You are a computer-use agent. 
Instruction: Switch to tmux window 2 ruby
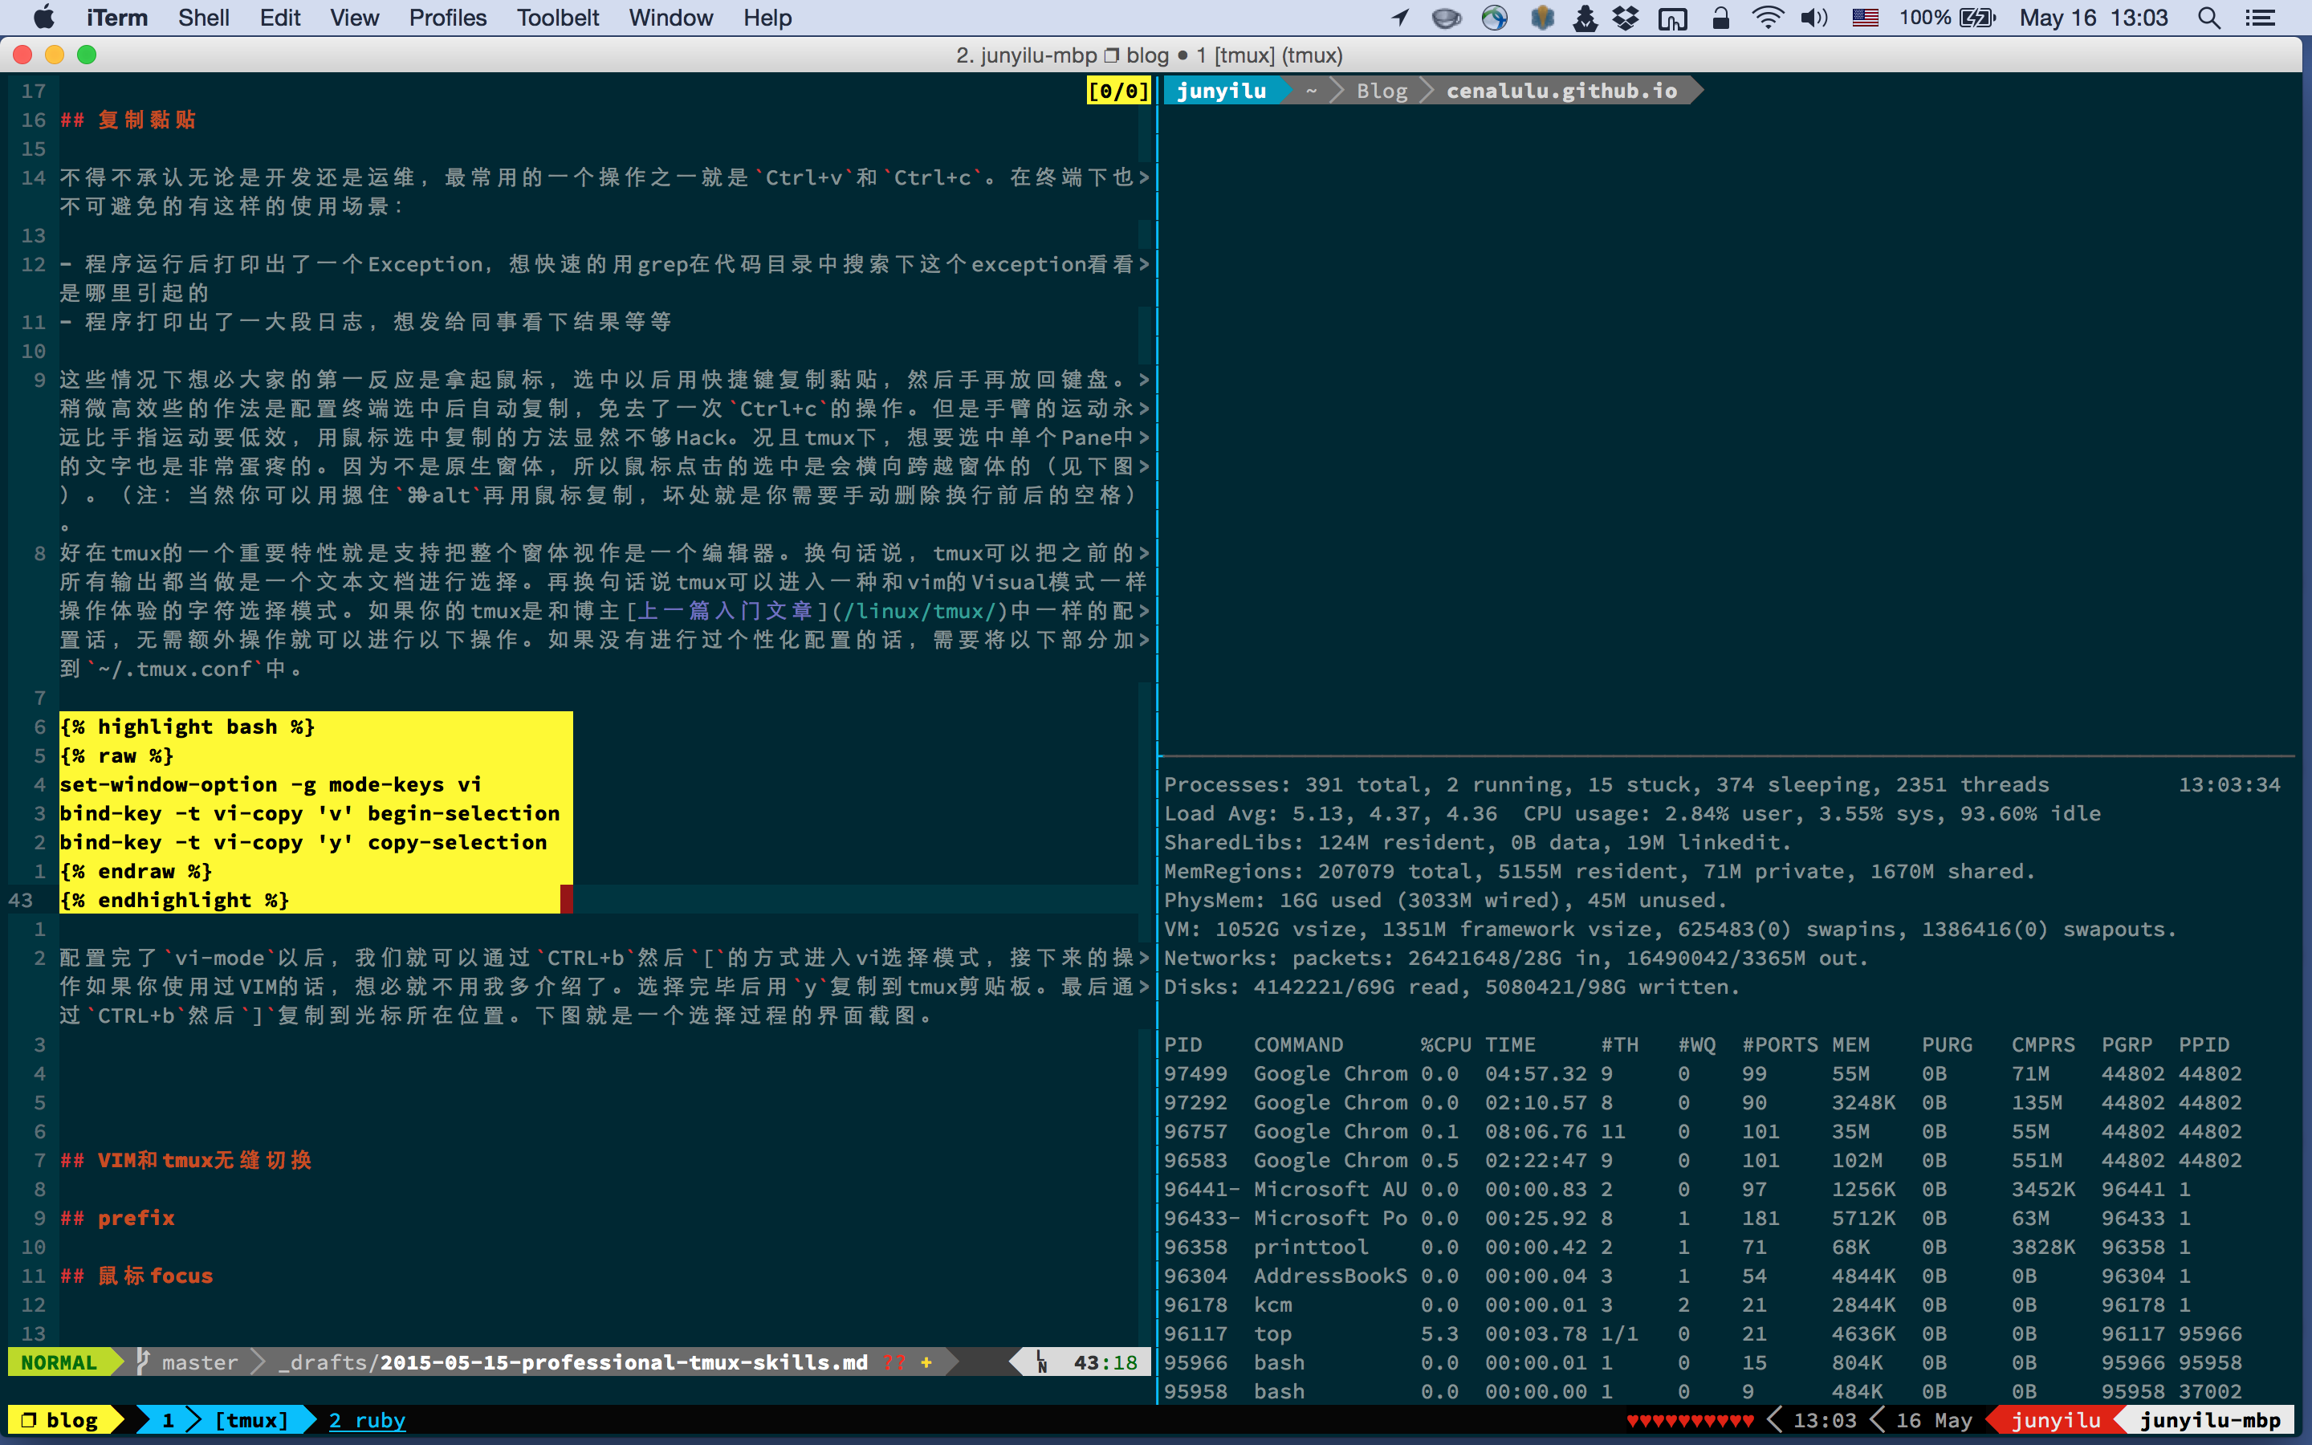pyautogui.click(x=367, y=1419)
